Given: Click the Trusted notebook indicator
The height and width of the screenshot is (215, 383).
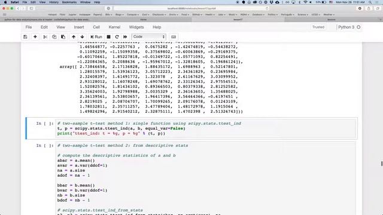Looking at the screenshot, I should (x=318, y=27).
